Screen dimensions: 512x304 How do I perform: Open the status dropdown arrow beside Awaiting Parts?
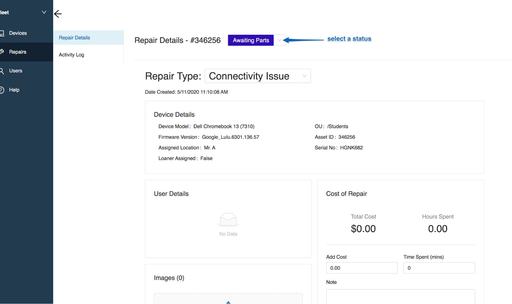coord(280,40)
